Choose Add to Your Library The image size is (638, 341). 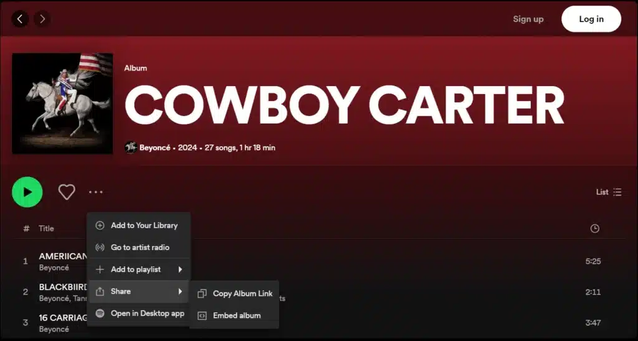(x=139, y=226)
